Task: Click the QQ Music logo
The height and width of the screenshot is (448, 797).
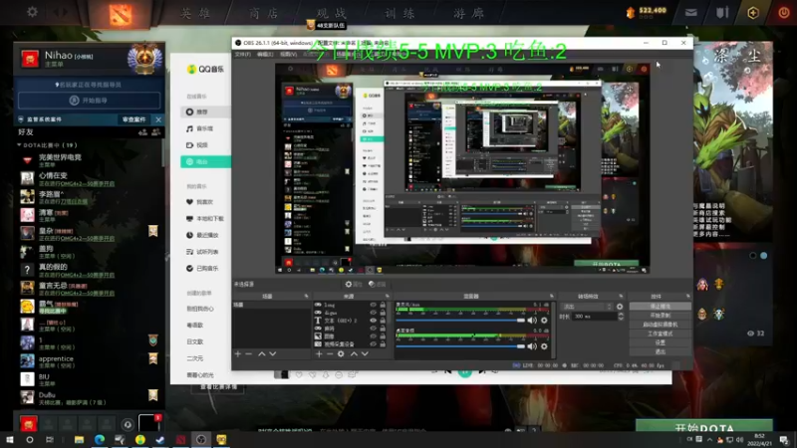Action: 205,69
